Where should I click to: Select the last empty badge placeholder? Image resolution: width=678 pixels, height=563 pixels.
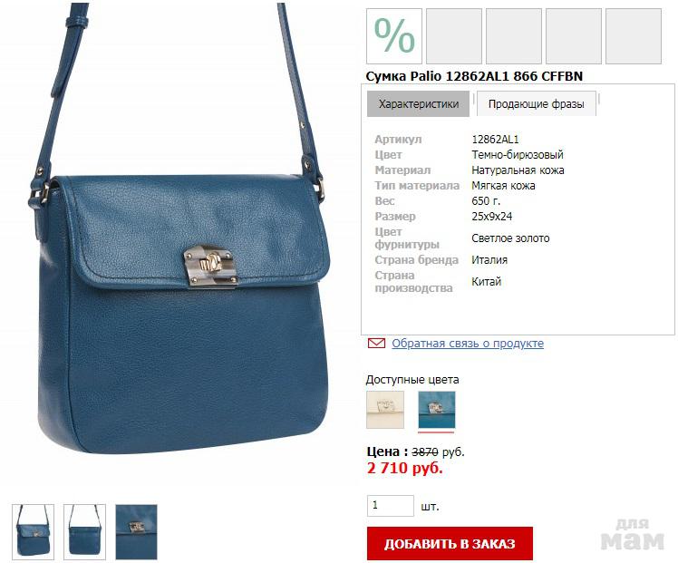pyautogui.click(x=634, y=36)
